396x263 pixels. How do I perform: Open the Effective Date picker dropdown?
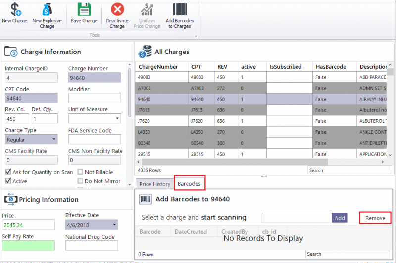coord(114,225)
